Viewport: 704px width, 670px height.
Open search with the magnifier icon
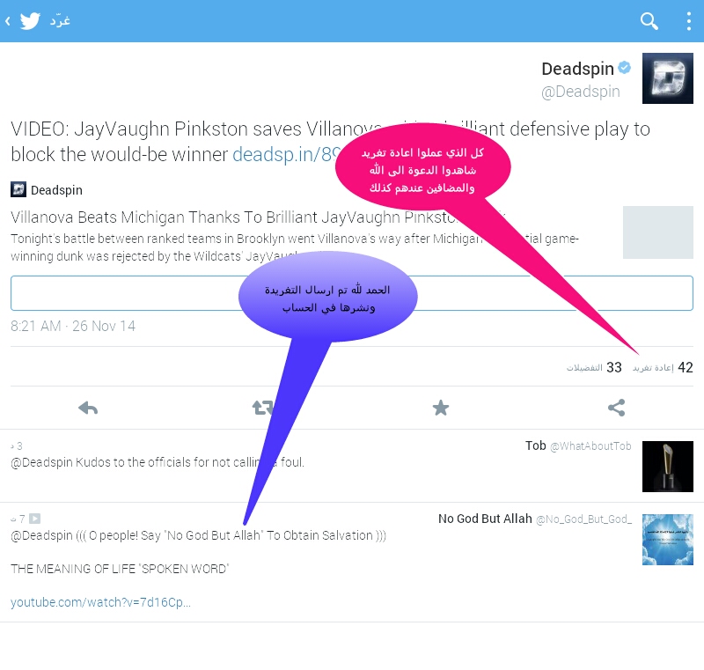point(649,21)
